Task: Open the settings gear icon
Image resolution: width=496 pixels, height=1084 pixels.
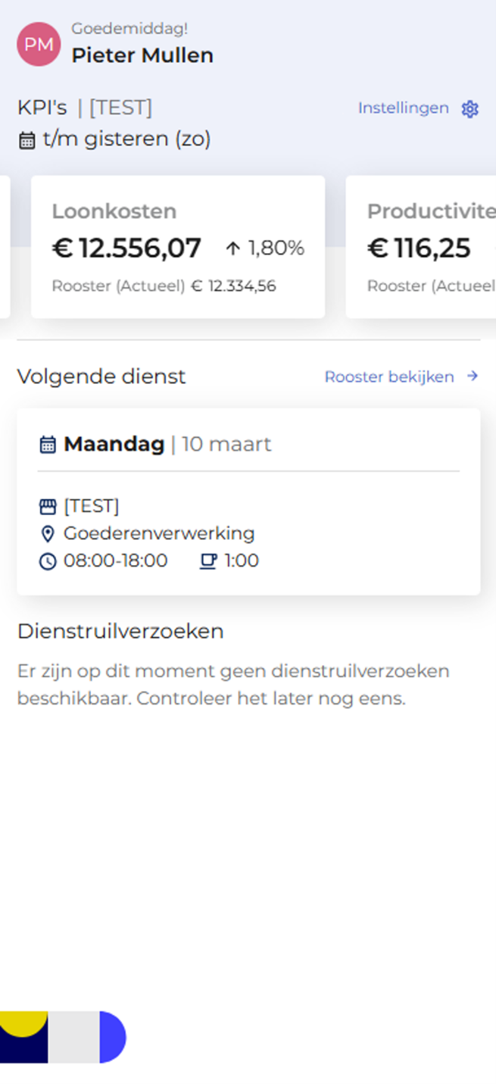Action: click(470, 109)
